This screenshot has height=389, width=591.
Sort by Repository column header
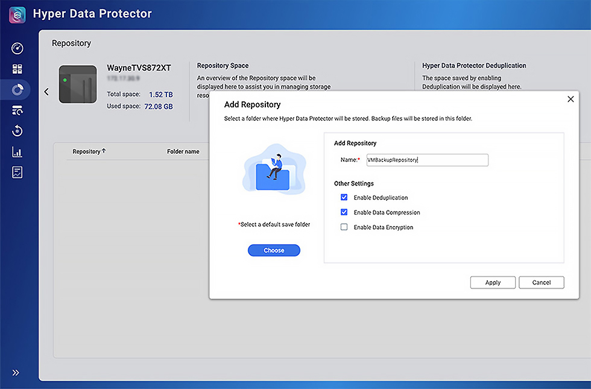pos(89,151)
